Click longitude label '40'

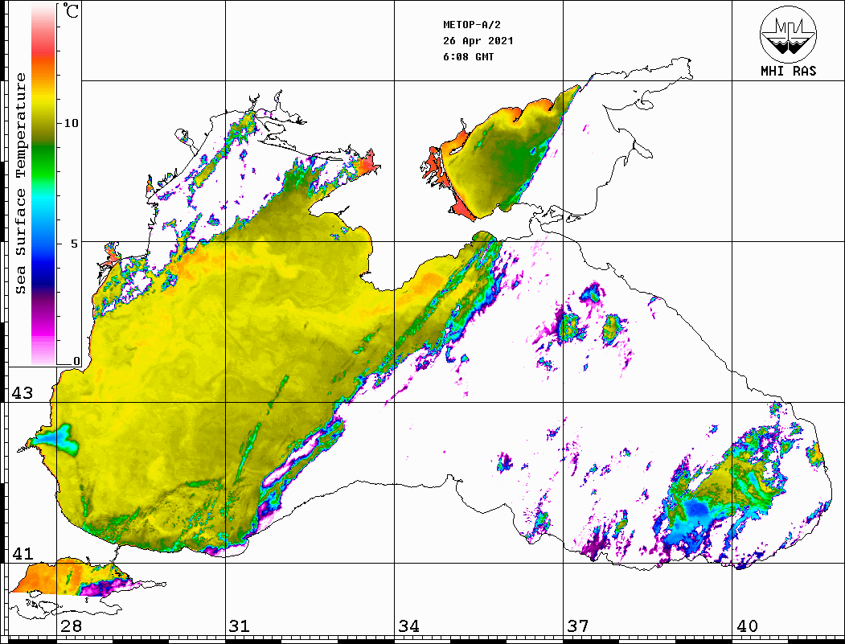click(747, 626)
